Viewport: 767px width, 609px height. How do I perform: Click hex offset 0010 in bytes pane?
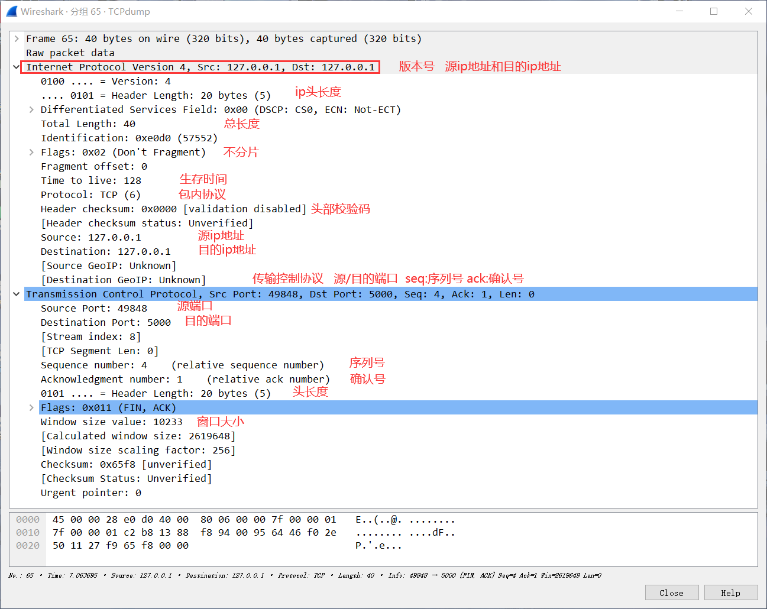(x=28, y=533)
